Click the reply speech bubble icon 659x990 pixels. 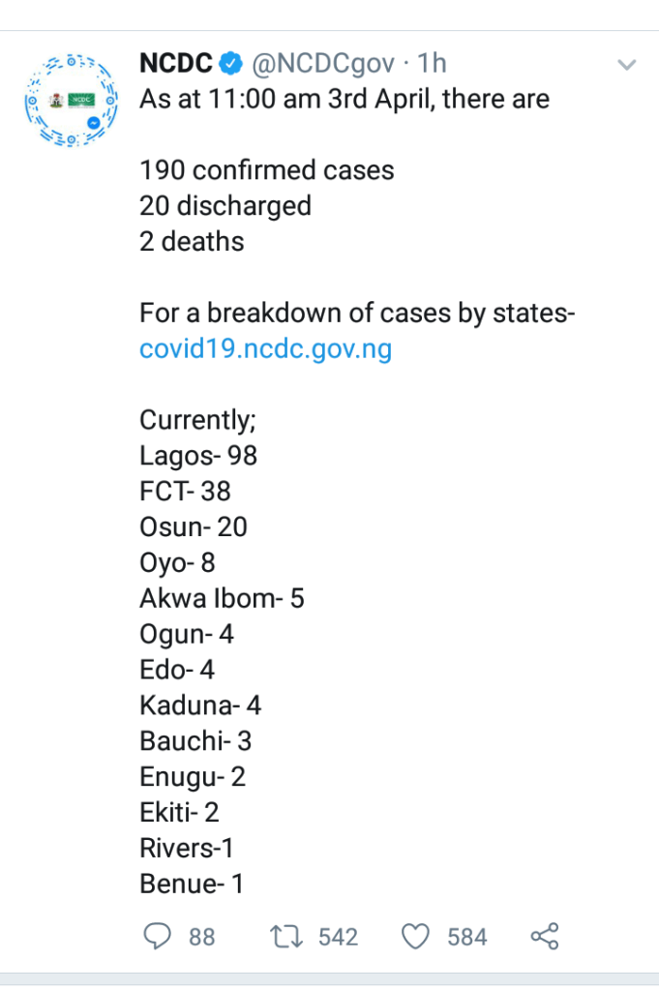[x=156, y=936]
